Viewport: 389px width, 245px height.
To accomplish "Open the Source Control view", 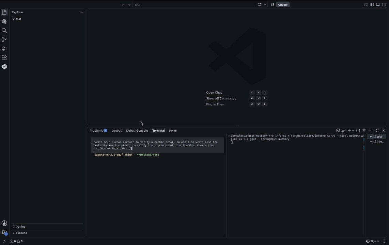I will pos(4,39).
